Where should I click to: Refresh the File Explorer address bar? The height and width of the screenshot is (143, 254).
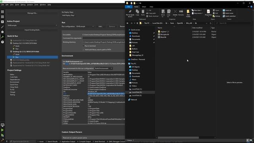[x=211, y=23]
